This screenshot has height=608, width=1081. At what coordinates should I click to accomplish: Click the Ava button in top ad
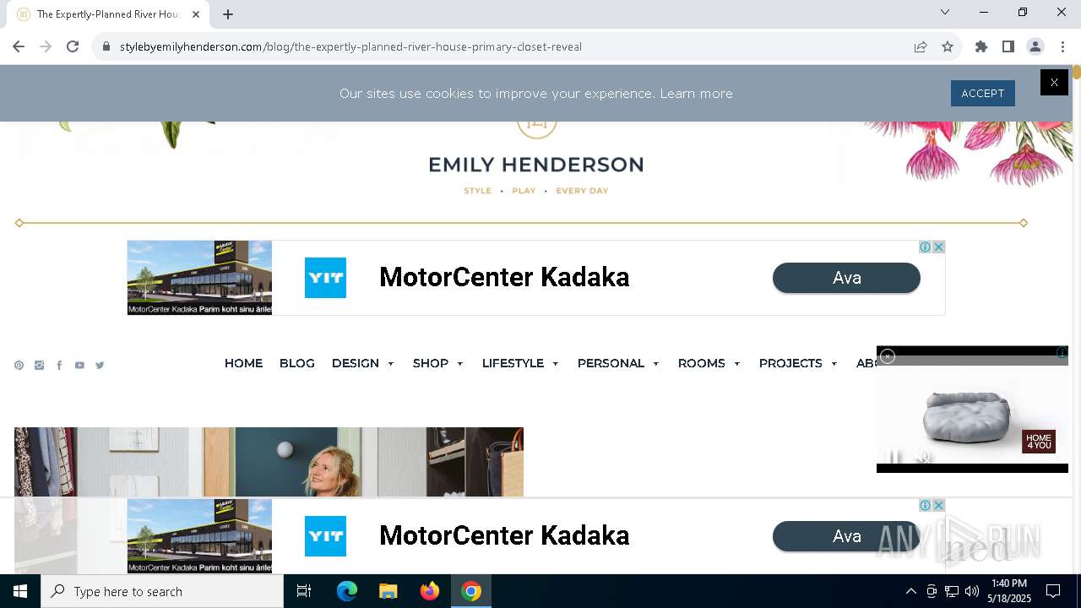click(846, 278)
